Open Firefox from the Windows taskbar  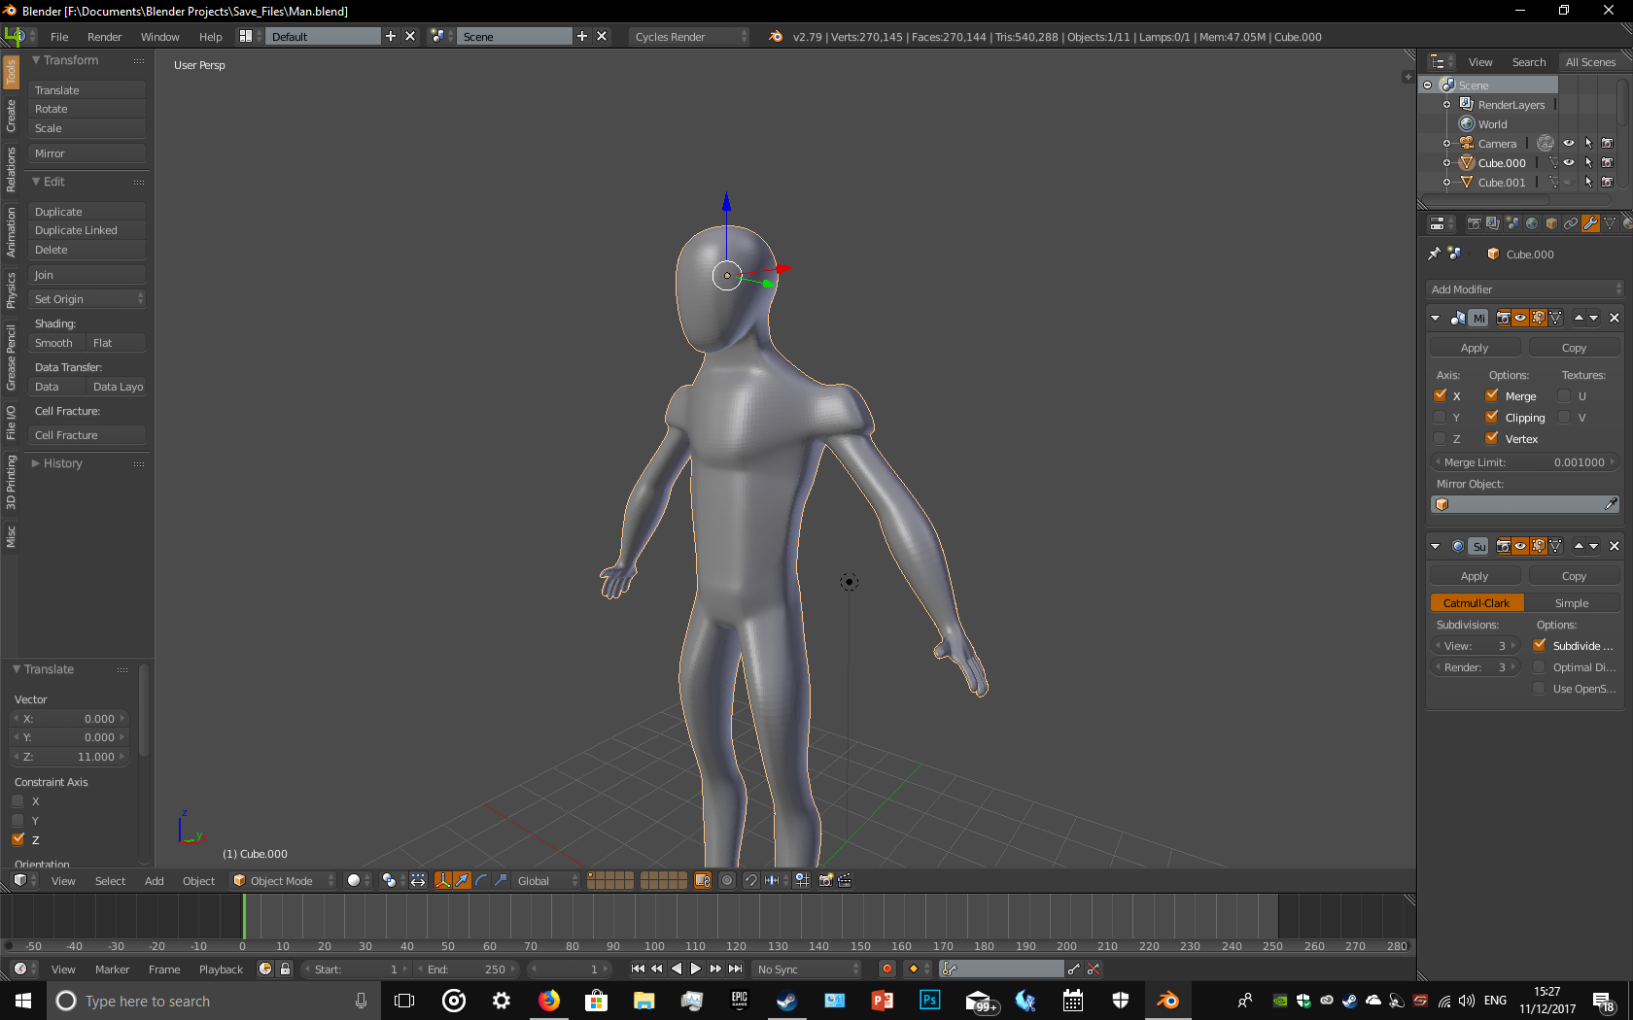tap(549, 1001)
